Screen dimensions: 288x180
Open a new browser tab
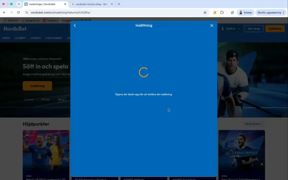click(119, 4)
